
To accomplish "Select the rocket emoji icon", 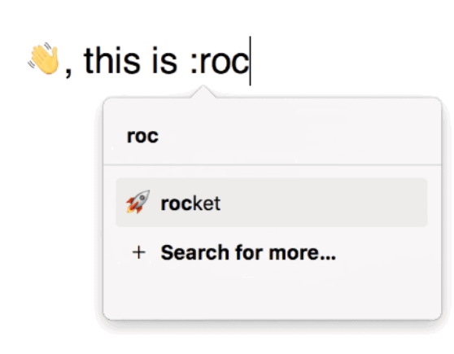I will pos(138,202).
